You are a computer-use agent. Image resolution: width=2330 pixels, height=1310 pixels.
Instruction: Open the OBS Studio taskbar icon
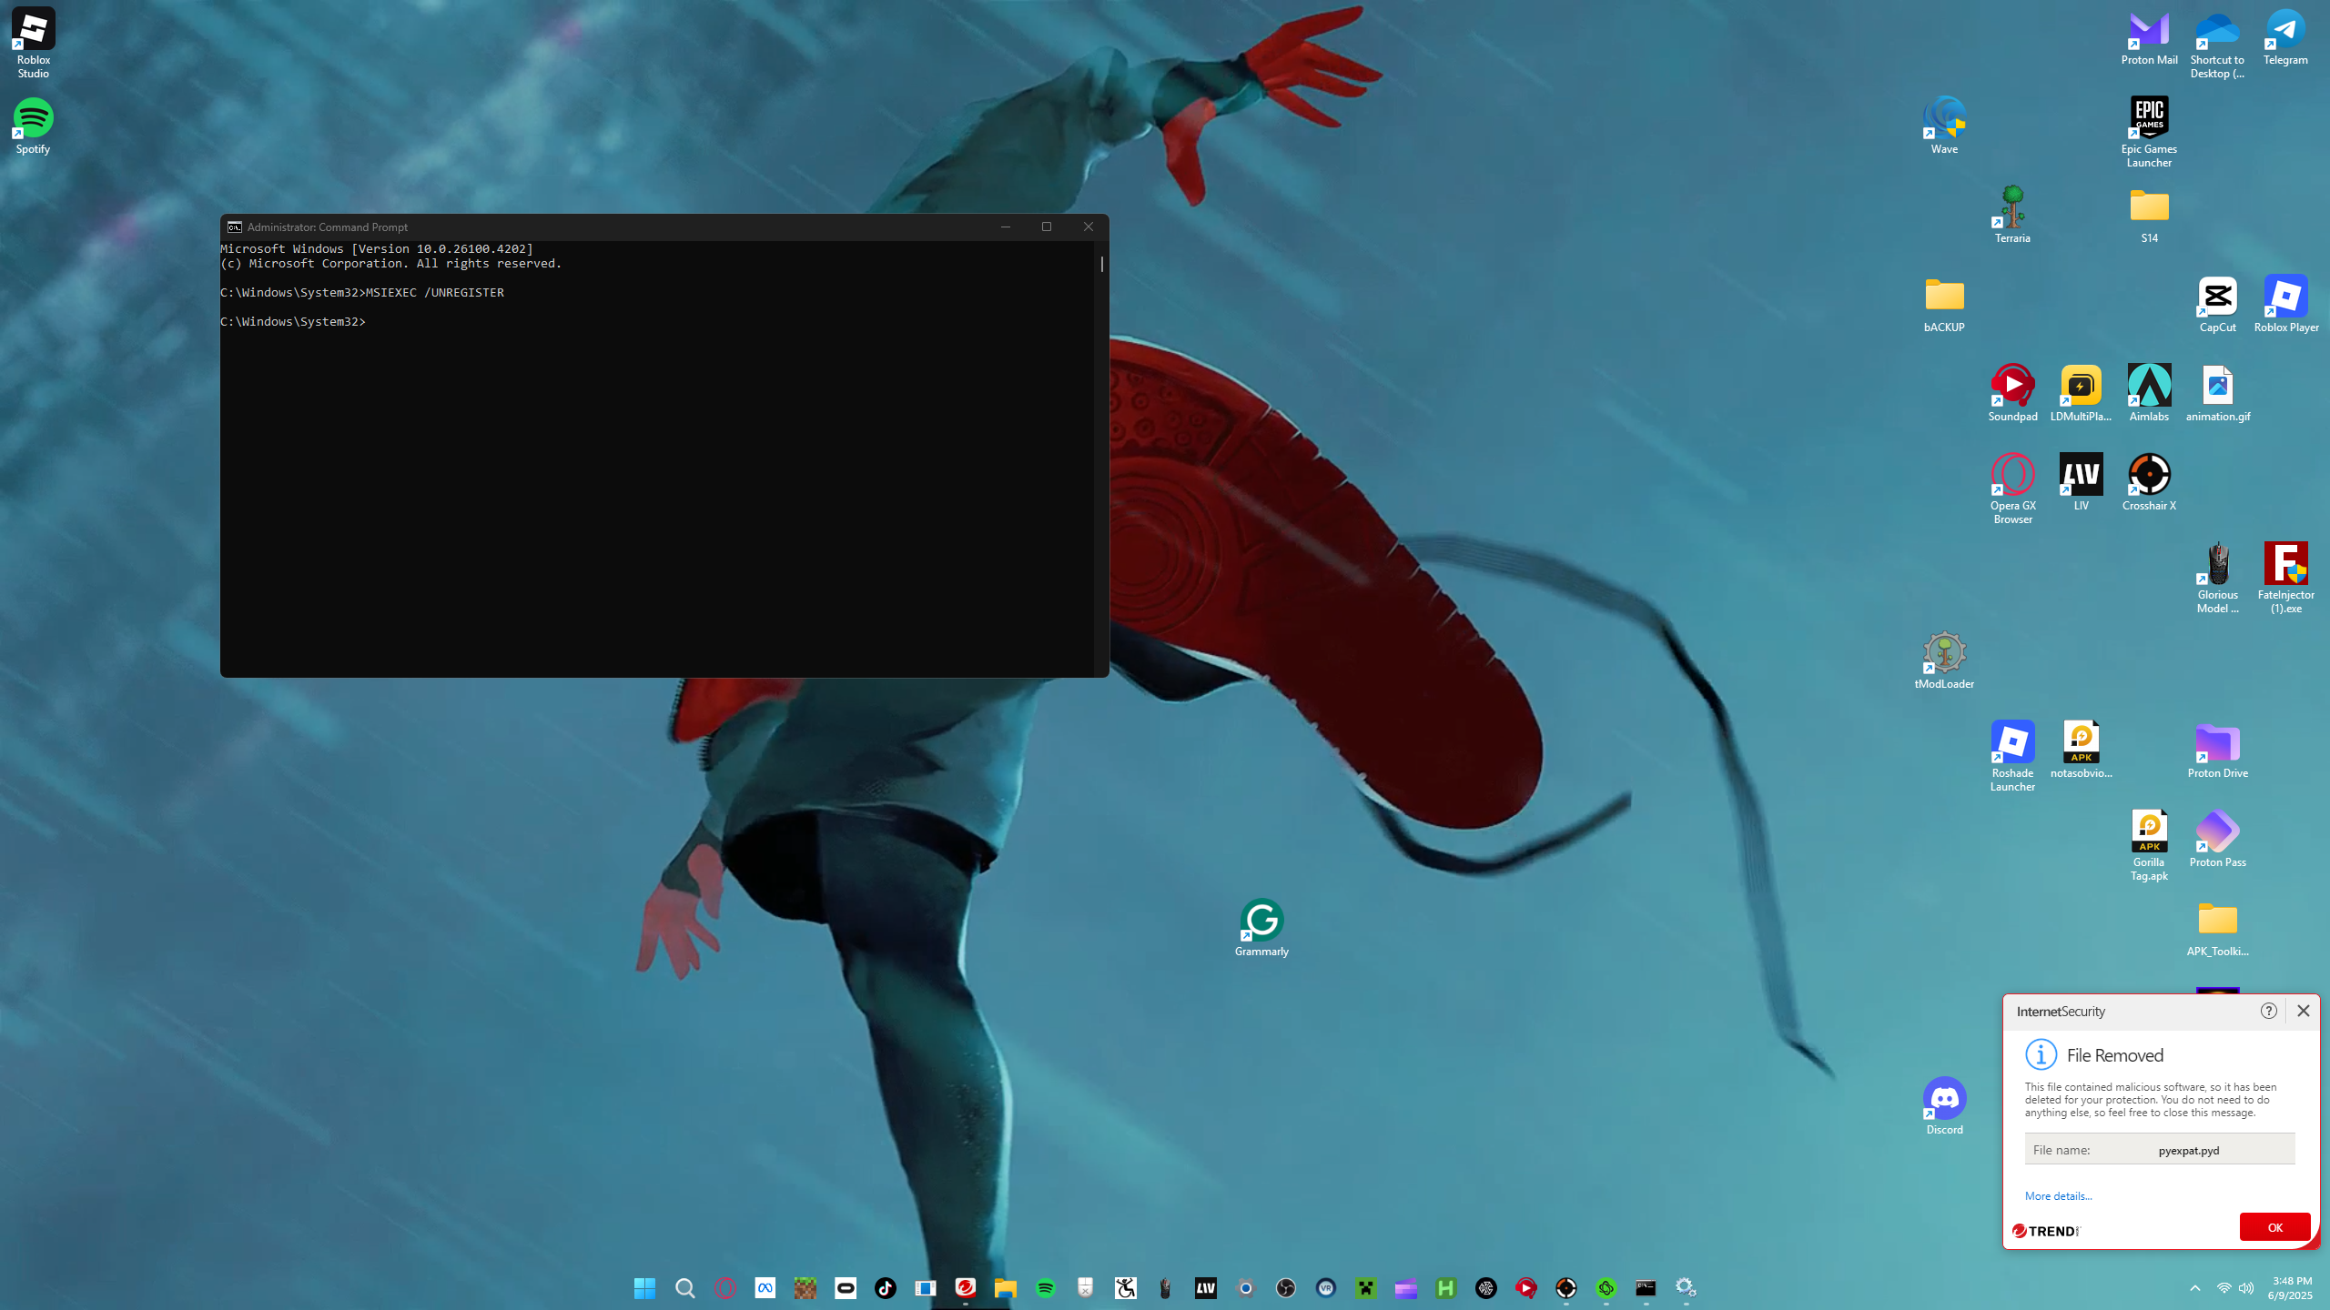pyautogui.click(x=1285, y=1288)
